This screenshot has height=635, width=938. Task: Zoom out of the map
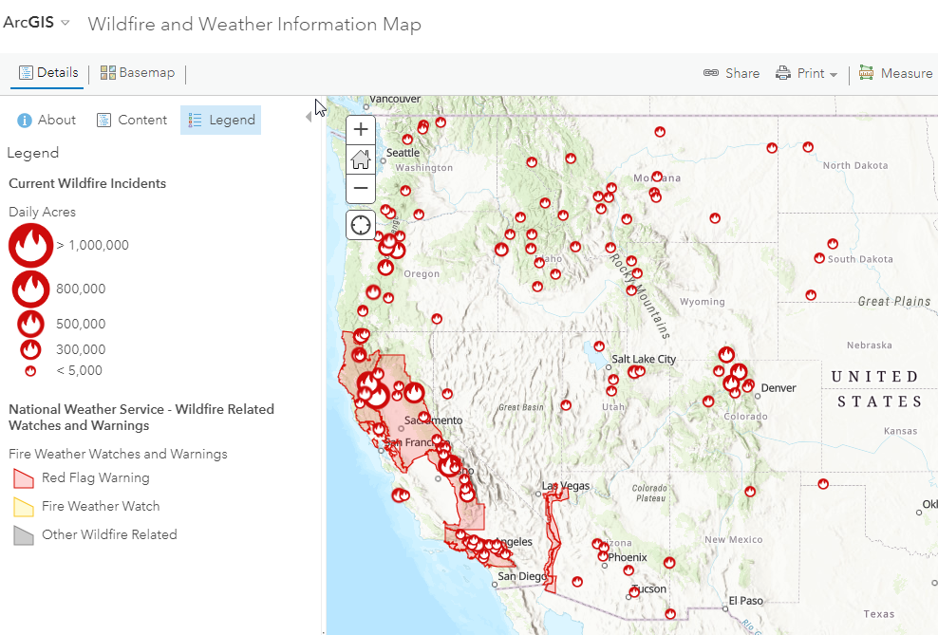pyautogui.click(x=361, y=188)
